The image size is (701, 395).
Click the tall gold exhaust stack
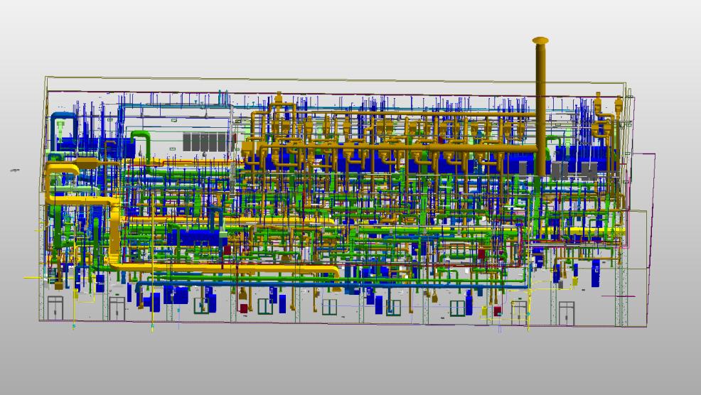click(x=540, y=107)
